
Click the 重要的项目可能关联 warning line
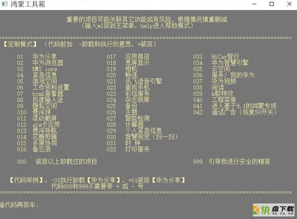pyautogui.click(x=147, y=19)
